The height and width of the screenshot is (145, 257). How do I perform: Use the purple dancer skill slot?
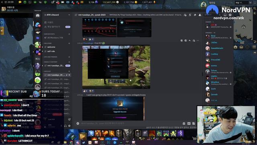(x=180, y=133)
